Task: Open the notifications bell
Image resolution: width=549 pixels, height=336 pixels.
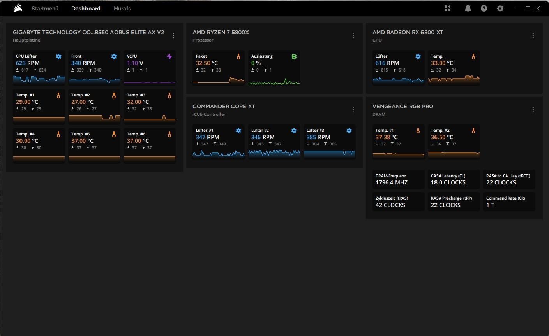Action: pyautogui.click(x=468, y=8)
